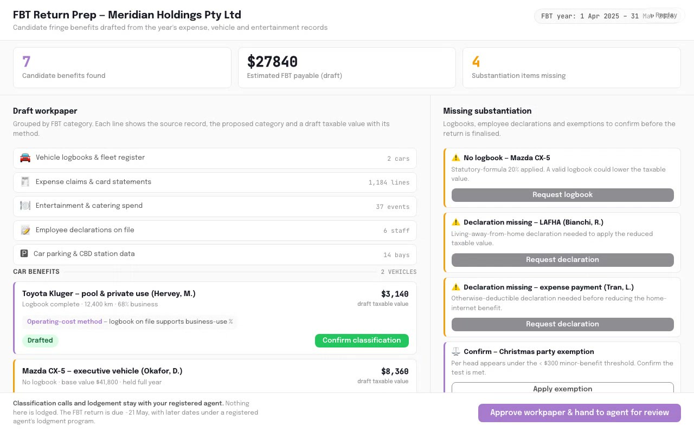Viewport: 694px width, 433px height.
Task: Click the 14 bays count
Action: [x=396, y=255]
